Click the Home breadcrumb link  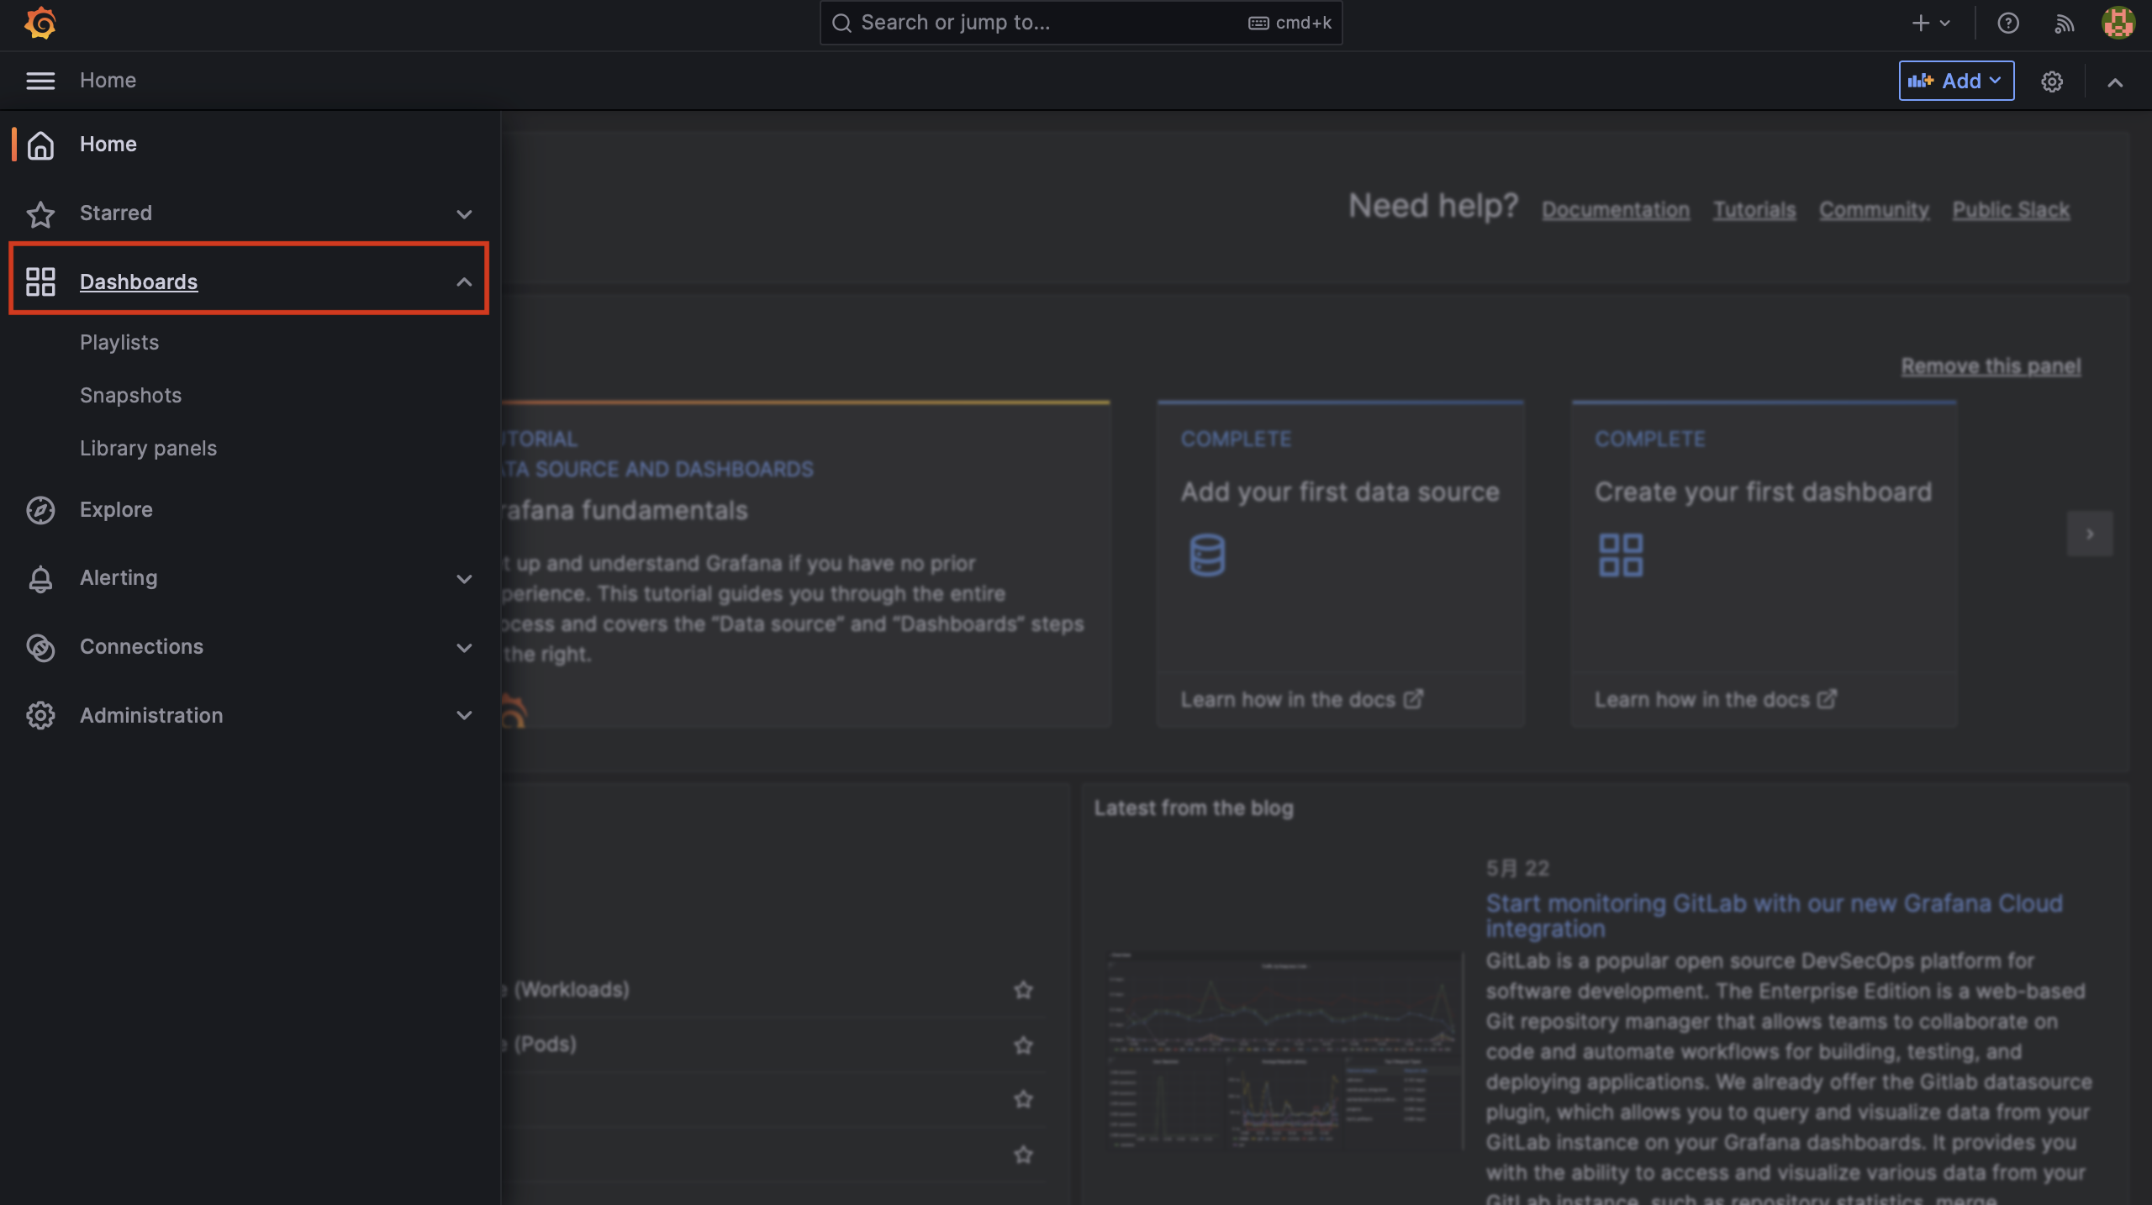tap(108, 81)
